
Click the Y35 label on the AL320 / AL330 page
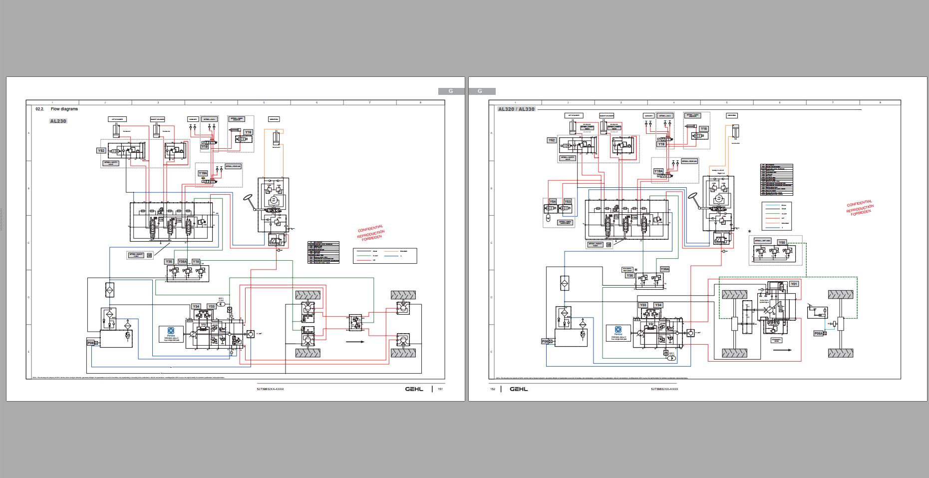pos(630,276)
